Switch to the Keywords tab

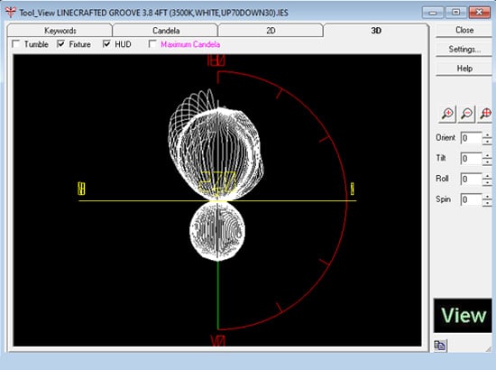pos(60,31)
